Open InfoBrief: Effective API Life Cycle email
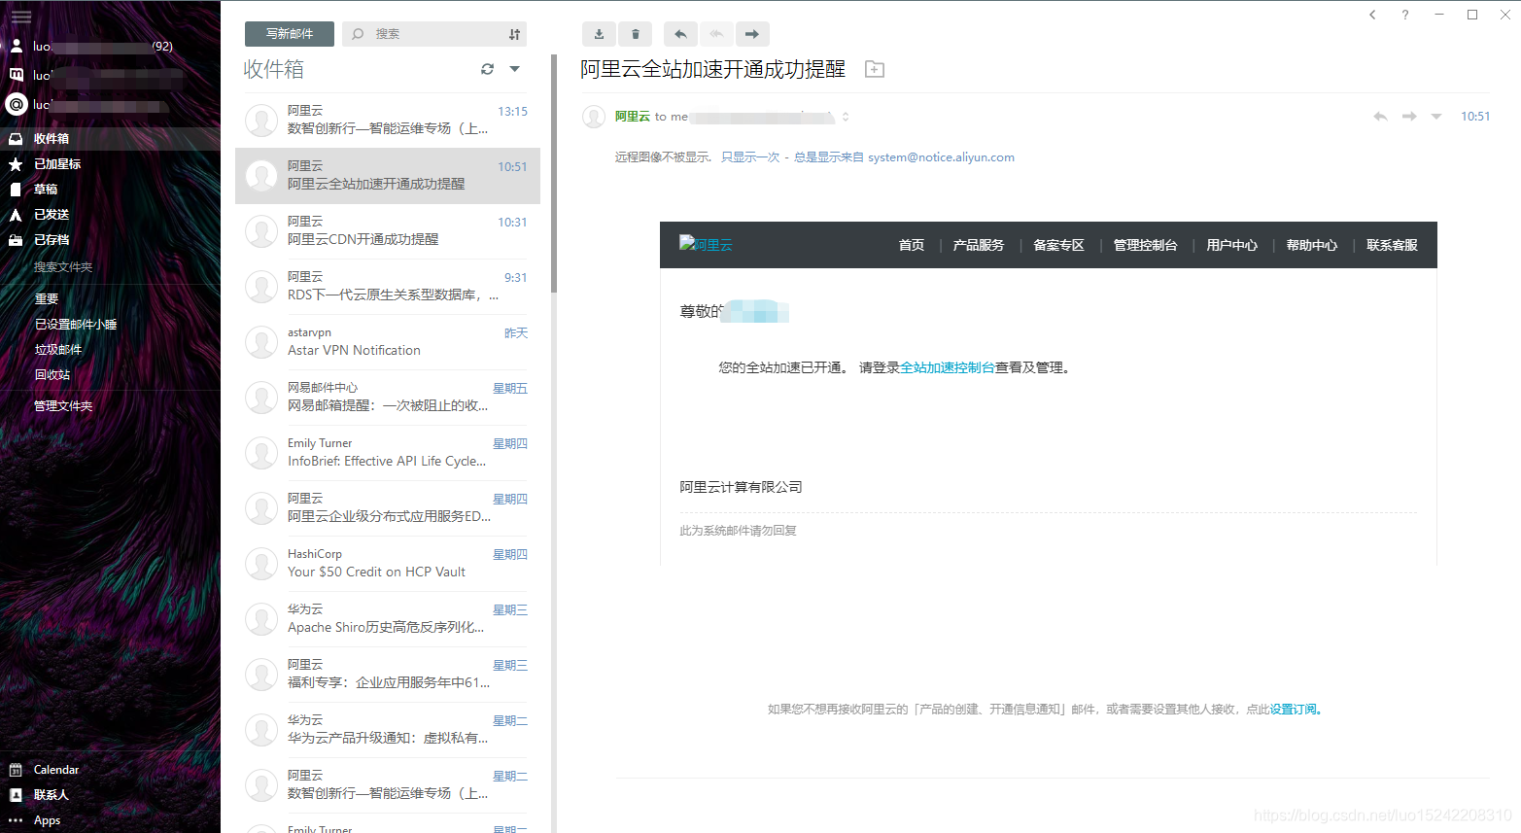Screen dimensions: 1521x833 pos(388,453)
